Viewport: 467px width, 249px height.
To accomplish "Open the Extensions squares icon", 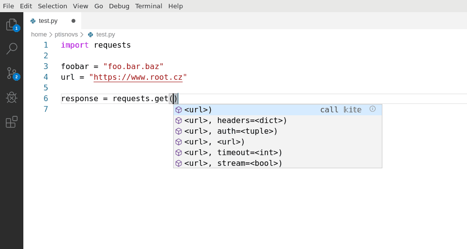I will pyautogui.click(x=12, y=122).
